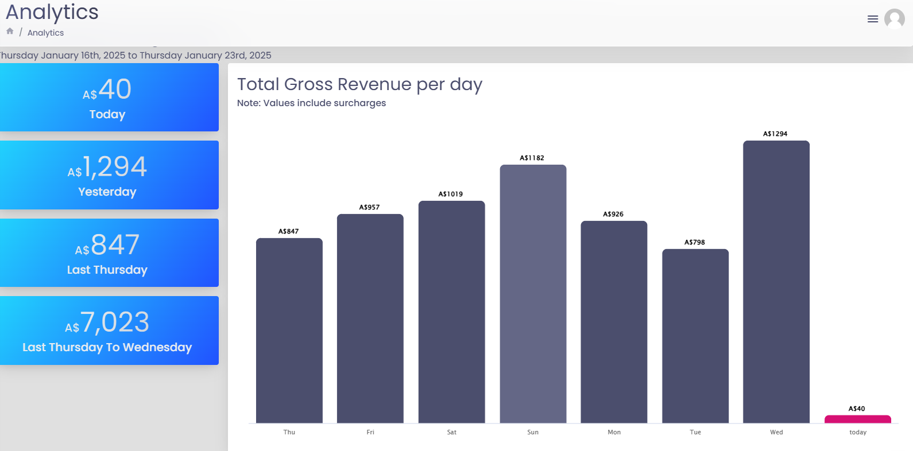Click the A$847 value label

click(x=289, y=231)
